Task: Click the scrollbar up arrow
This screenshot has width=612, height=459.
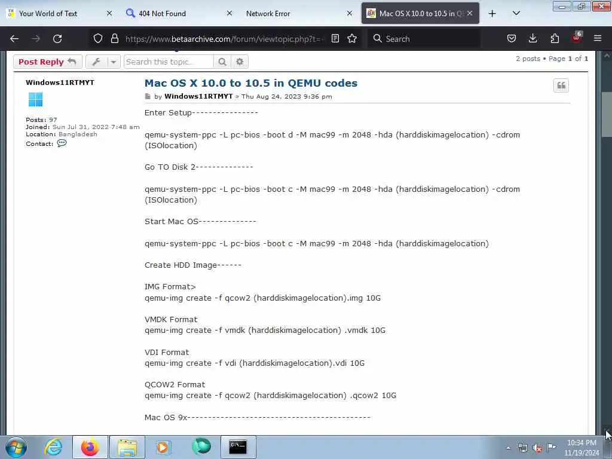Action: [607, 56]
